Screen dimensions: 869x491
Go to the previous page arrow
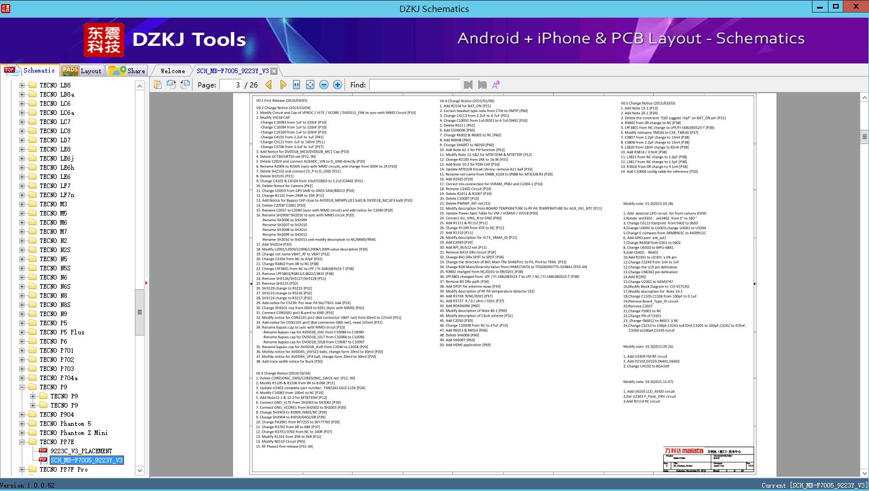click(269, 85)
